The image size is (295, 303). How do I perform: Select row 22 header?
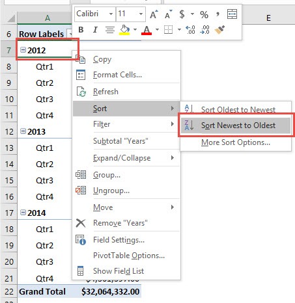pos(9,291)
